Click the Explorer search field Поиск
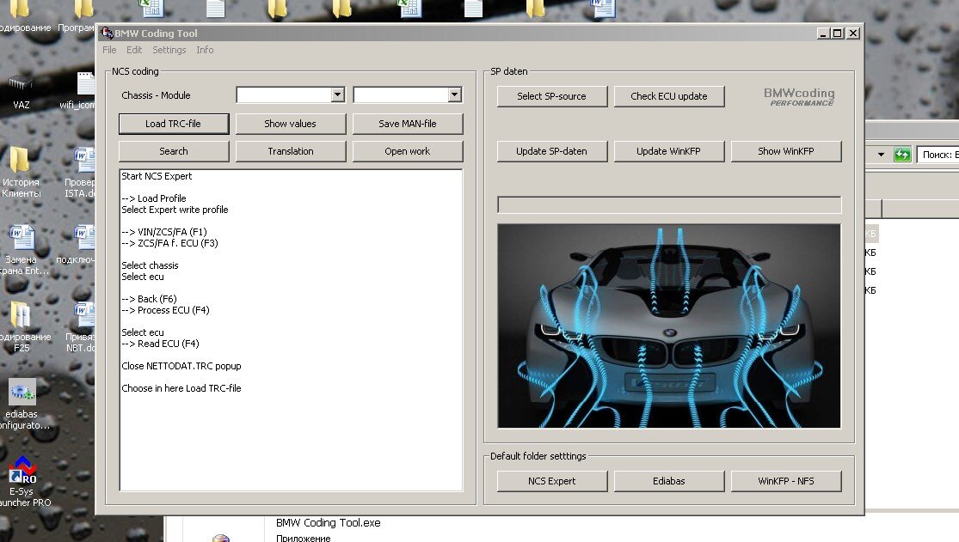 [938, 155]
